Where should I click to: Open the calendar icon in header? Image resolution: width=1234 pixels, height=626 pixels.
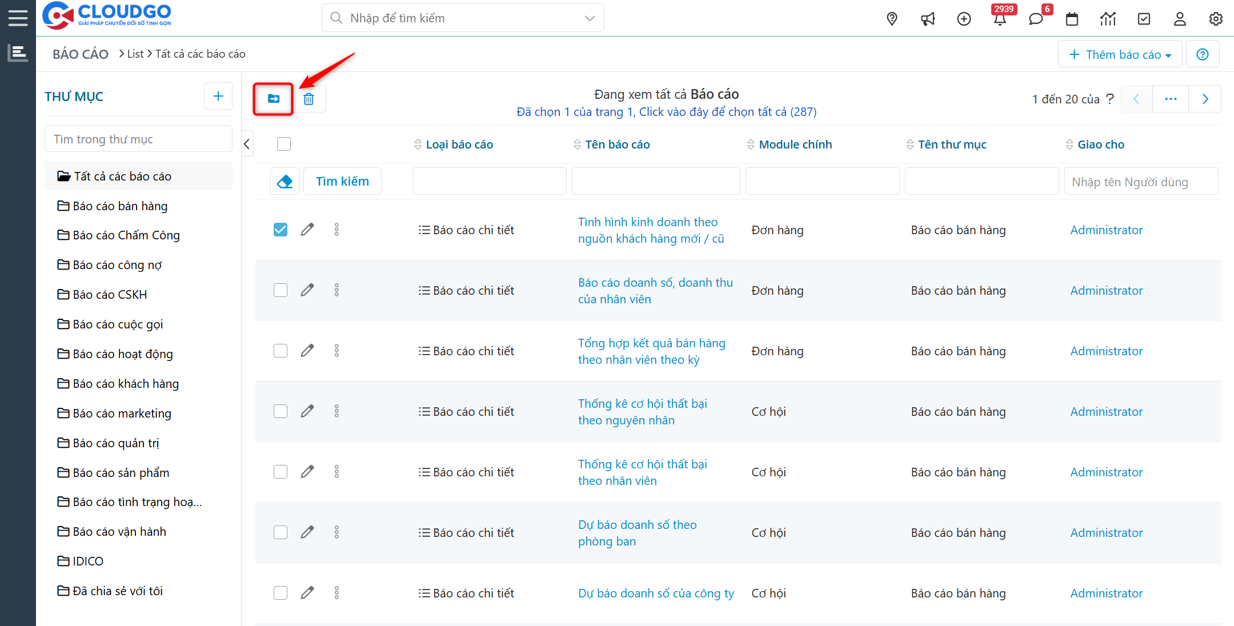point(1072,19)
